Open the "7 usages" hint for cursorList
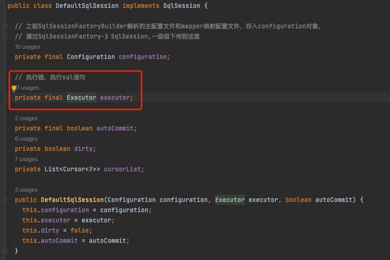The height and width of the screenshot is (260, 390). pyautogui.click(x=26, y=159)
